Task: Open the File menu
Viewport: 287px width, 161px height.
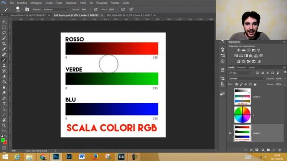Action: click(x=12, y=3)
